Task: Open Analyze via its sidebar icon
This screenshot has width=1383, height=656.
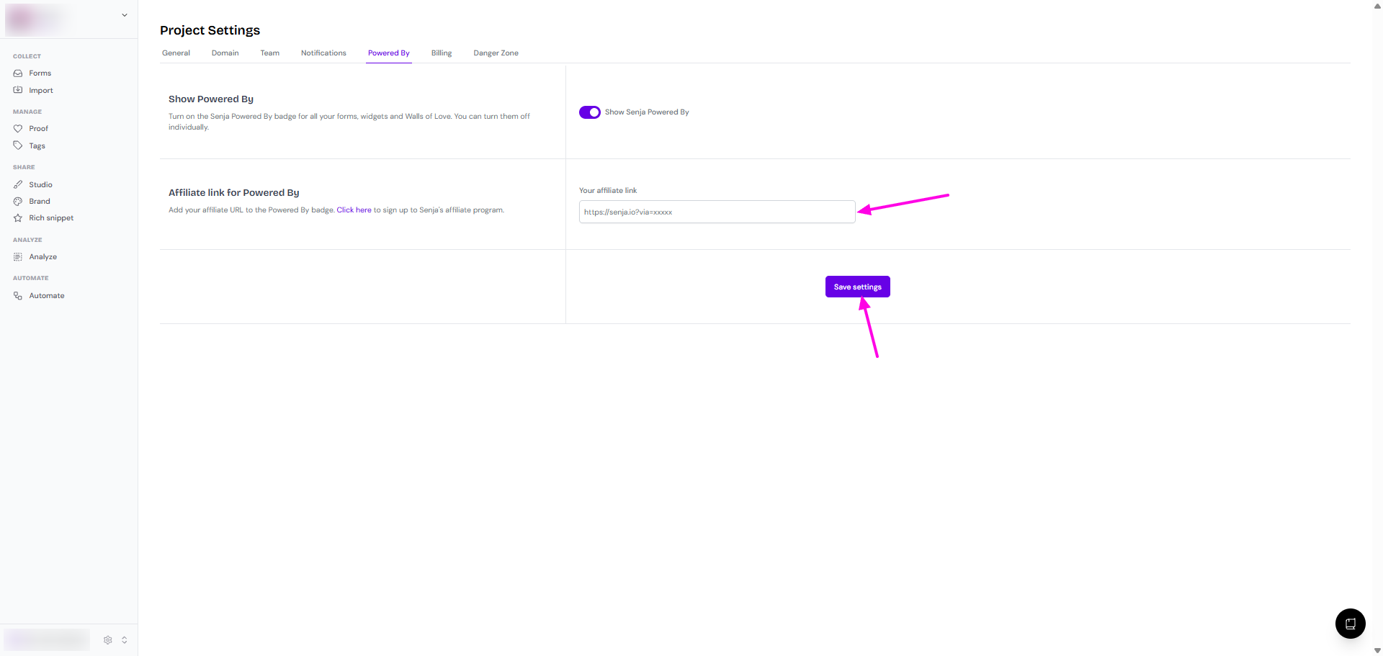Action: [x=18, y=257]
